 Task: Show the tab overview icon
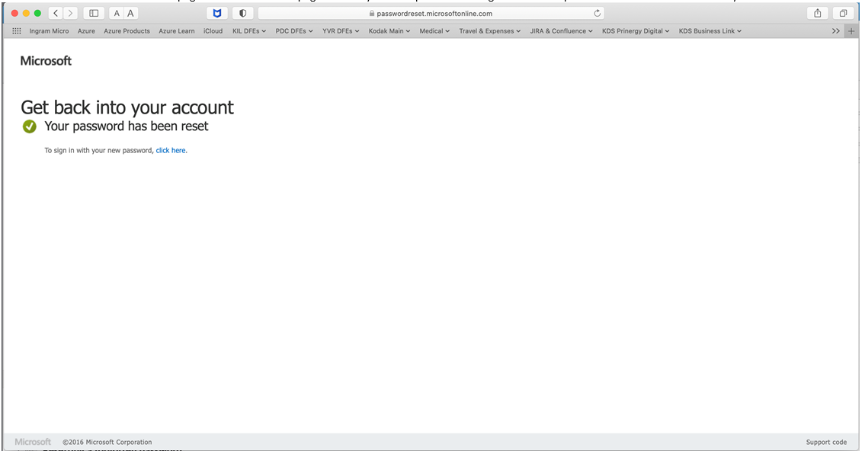click(x=843, y=13)
